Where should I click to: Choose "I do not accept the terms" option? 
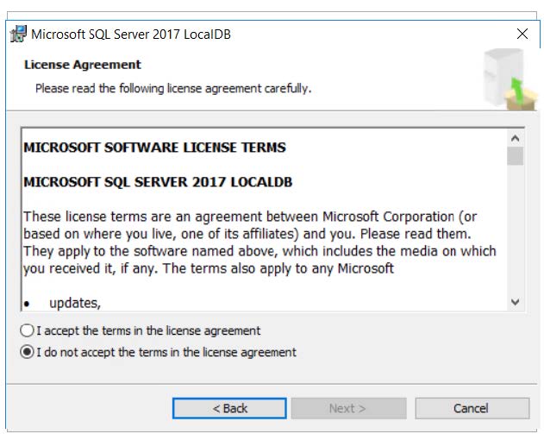pos(28,352)
